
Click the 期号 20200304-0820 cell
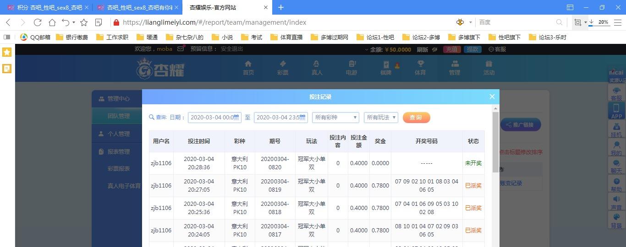click(x=275, y=163)
